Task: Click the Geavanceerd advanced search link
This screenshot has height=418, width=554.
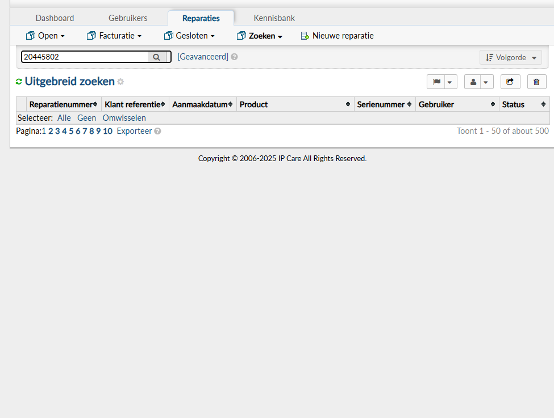Action: (x=203, y=57)
